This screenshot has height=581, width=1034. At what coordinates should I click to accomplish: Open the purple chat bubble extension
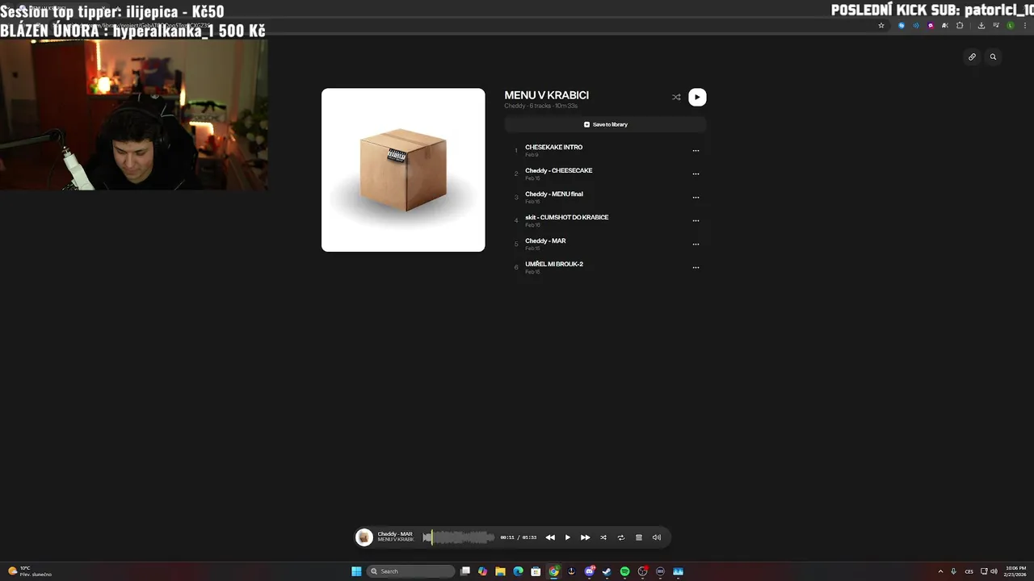point(931,25)
